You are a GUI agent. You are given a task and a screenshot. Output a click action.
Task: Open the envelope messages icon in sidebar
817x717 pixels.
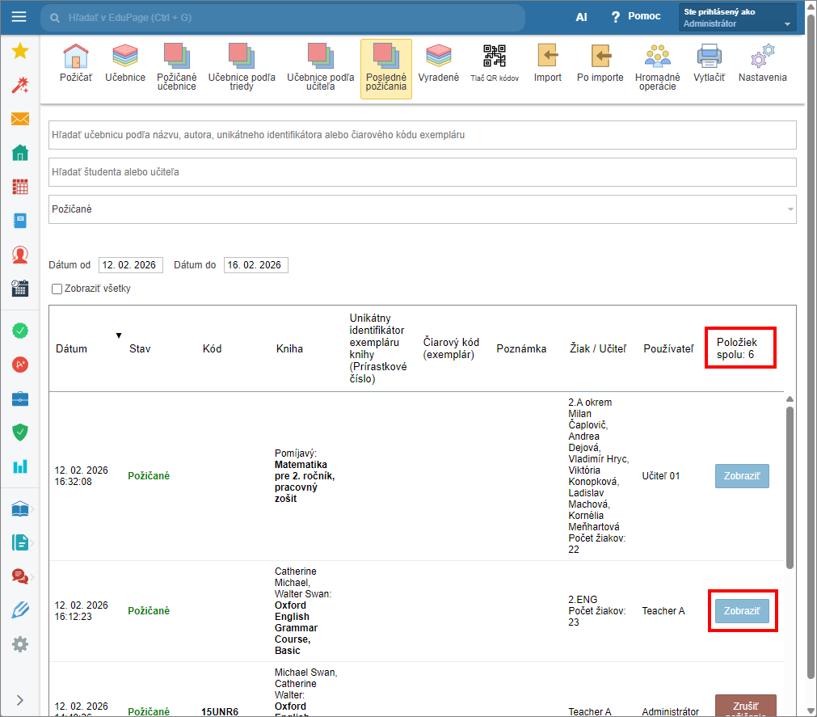(20, 120)
